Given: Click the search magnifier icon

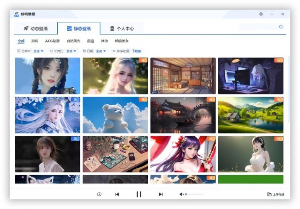Looking at the screenshot, I should (281, 27).
